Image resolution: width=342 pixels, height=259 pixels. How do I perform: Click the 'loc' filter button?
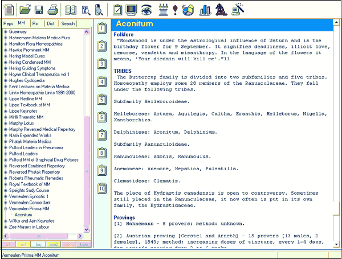(x=38, y=244)
